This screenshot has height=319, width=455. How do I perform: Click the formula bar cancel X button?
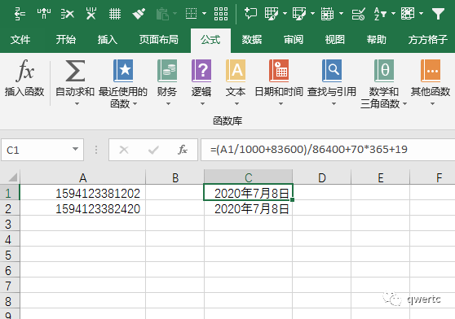124,150
